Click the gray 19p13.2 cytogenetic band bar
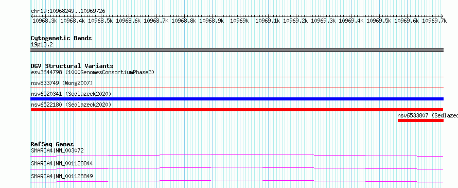The height and width of the screenshot is (188, 458). pos(237,50)
